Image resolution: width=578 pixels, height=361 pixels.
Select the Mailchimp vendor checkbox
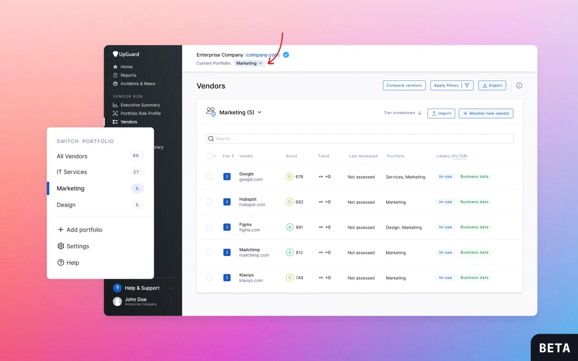[x=209, y=253]
